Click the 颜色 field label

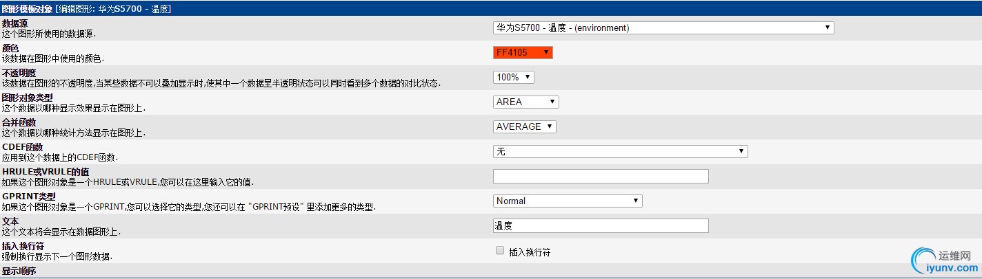coord(11,48)
